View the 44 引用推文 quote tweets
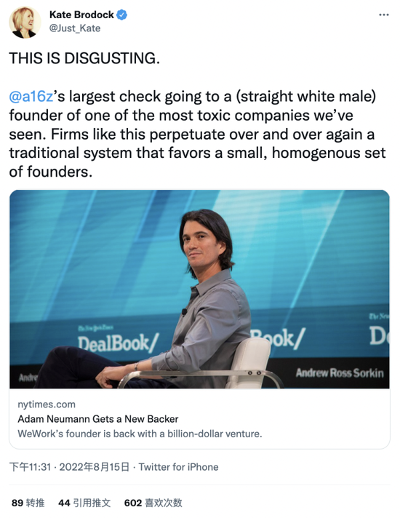 [84, 503]
